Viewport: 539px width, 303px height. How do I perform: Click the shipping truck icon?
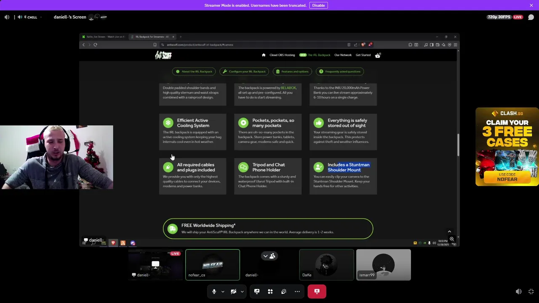(x=172, y=229)
